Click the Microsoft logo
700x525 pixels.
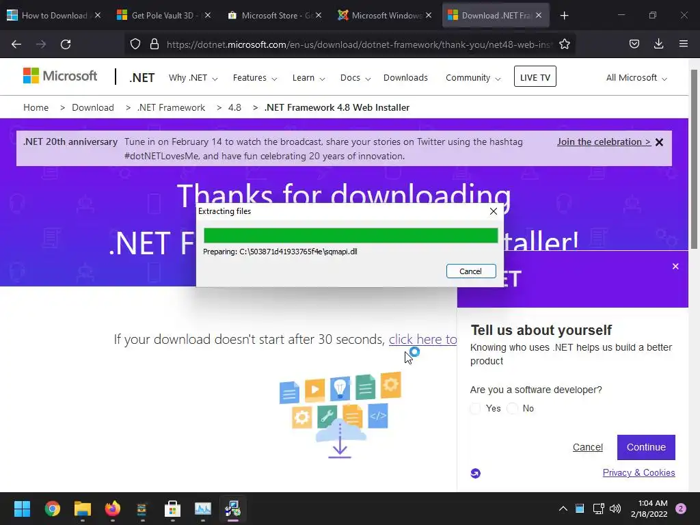(60, 77)
